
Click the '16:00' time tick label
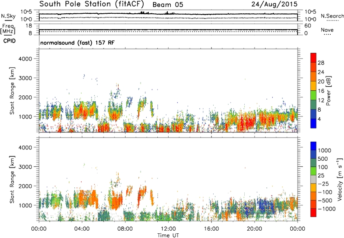tap(211, 229)
